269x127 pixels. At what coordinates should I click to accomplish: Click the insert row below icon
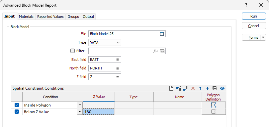point(186,88)
